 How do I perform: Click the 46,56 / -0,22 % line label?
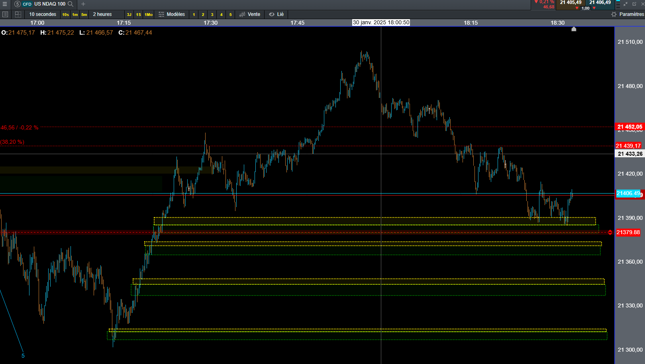pos(20,128)
